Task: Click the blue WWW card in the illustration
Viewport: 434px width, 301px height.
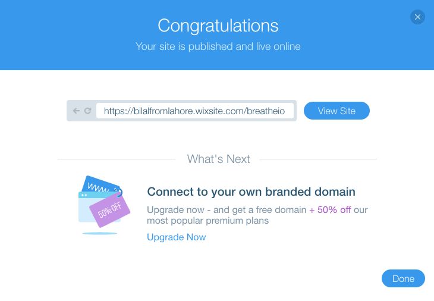Action: click(96, 184)
